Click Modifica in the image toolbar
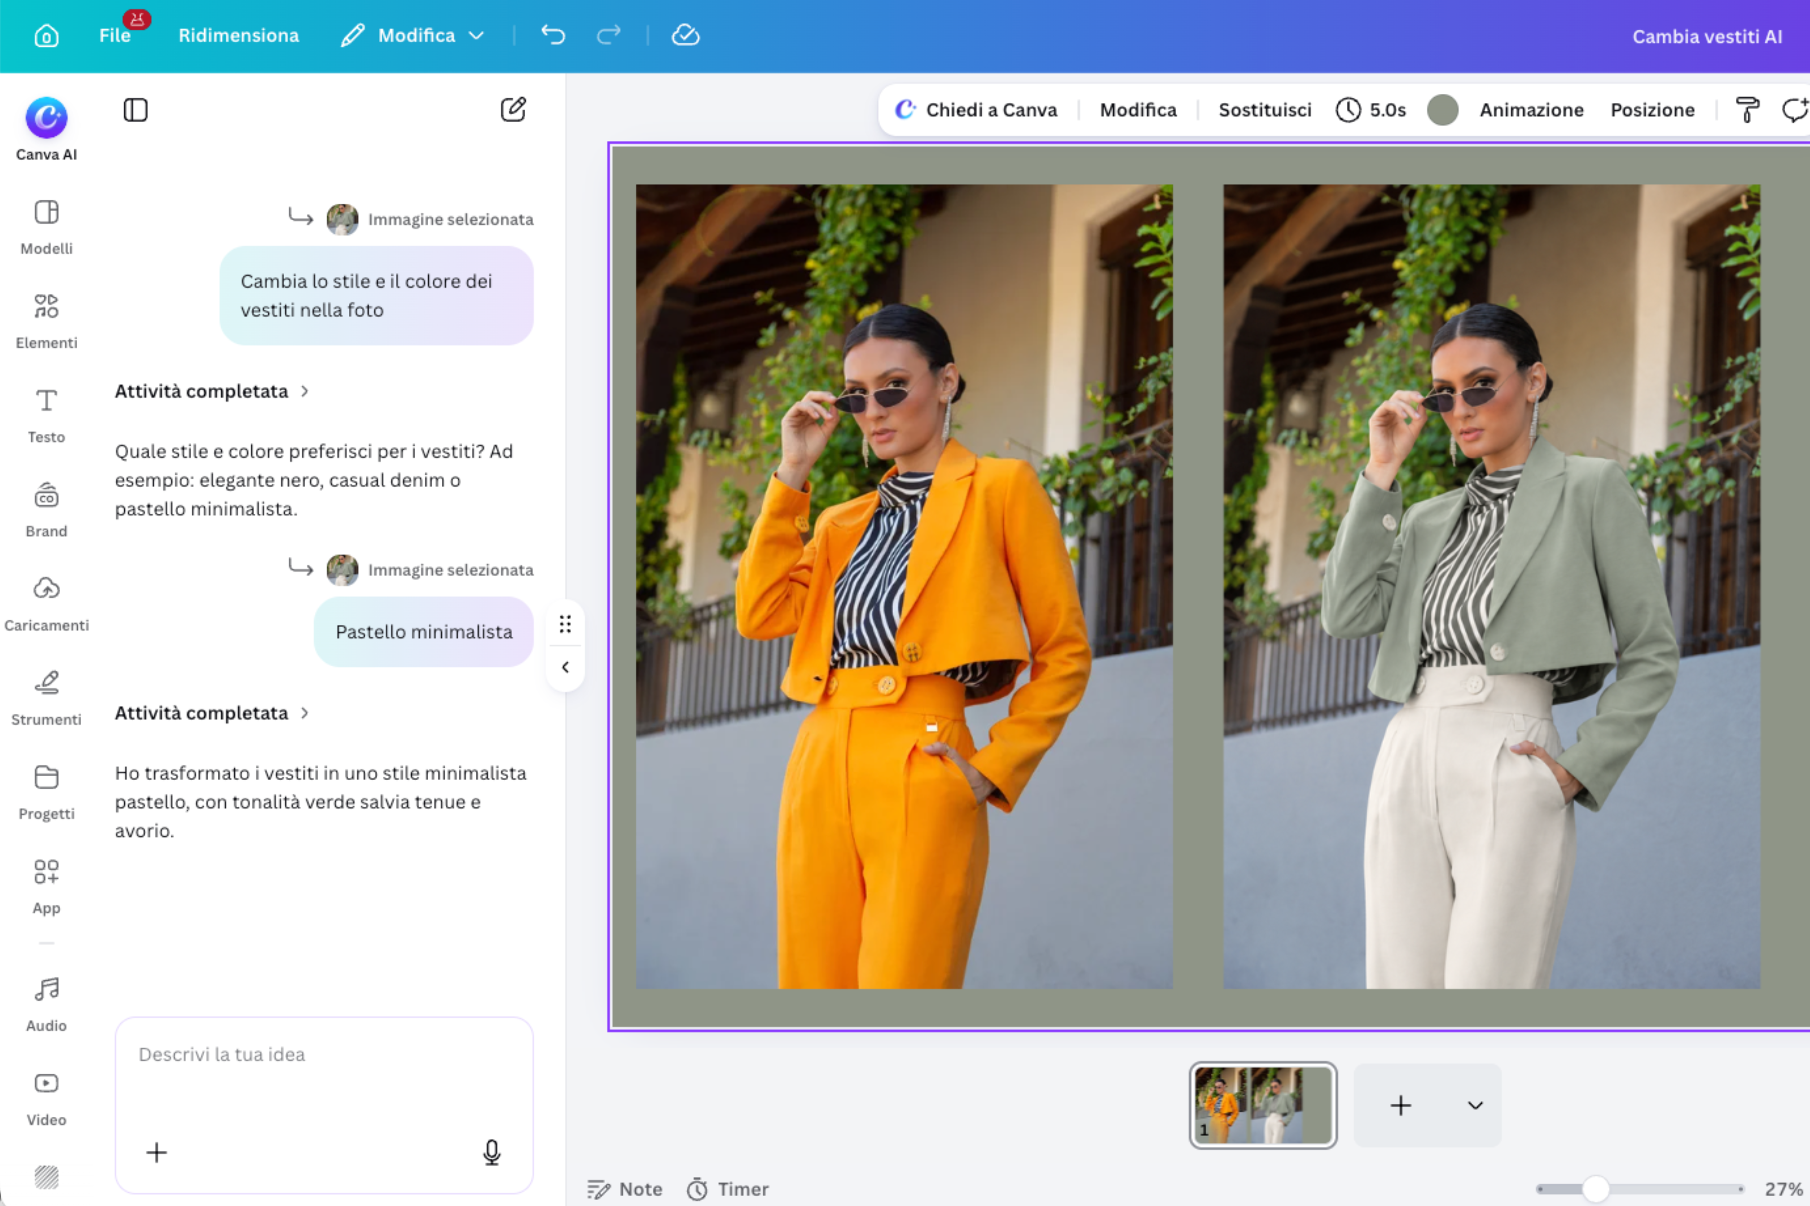 (x=1138, y=110)
